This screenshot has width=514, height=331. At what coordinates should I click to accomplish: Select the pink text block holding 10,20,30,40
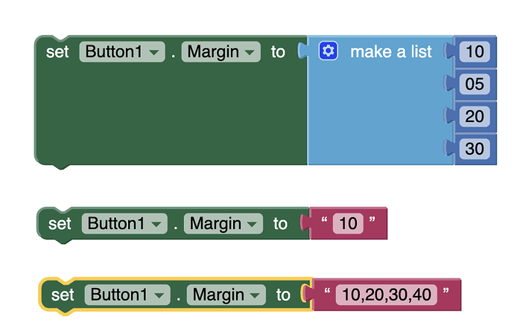[387, 295]
